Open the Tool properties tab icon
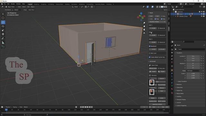The image size is (206, 116). click(172, 46)
